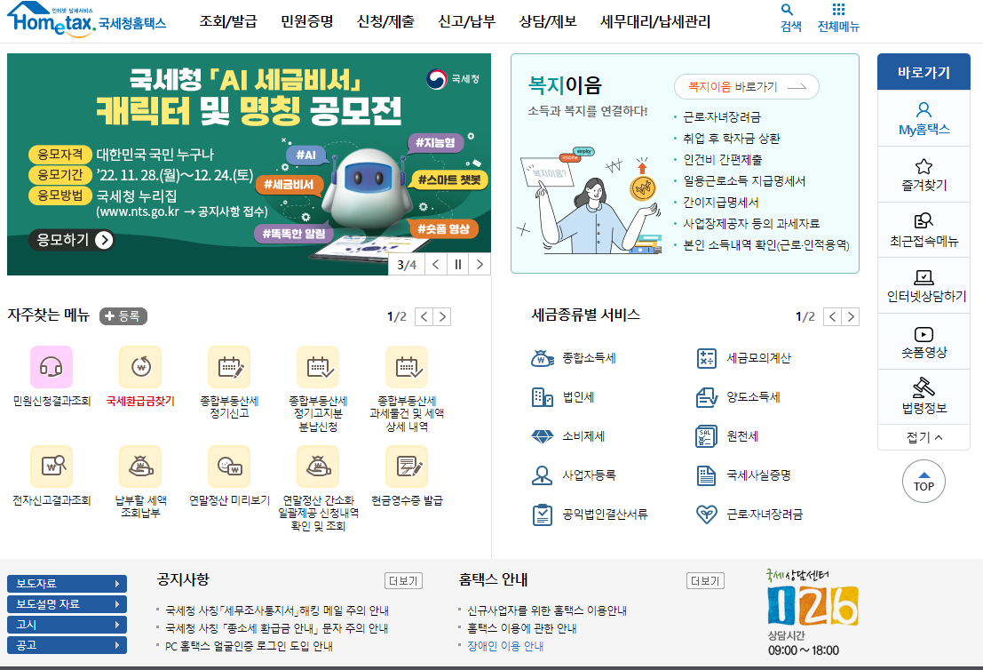Open 세무대리/납세관리 menu
Screen dimensions: 983x670
(x=655, y=21)
